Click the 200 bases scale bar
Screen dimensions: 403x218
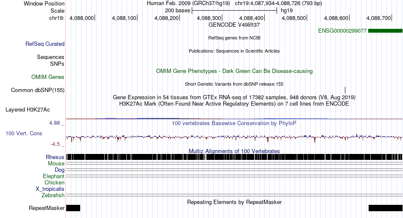pos(235,11)
